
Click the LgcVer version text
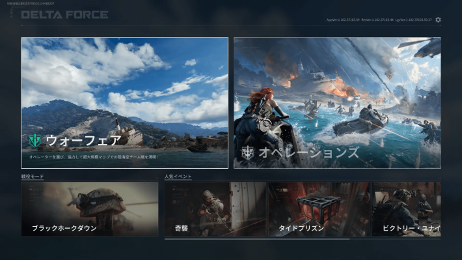pos(413,20)
